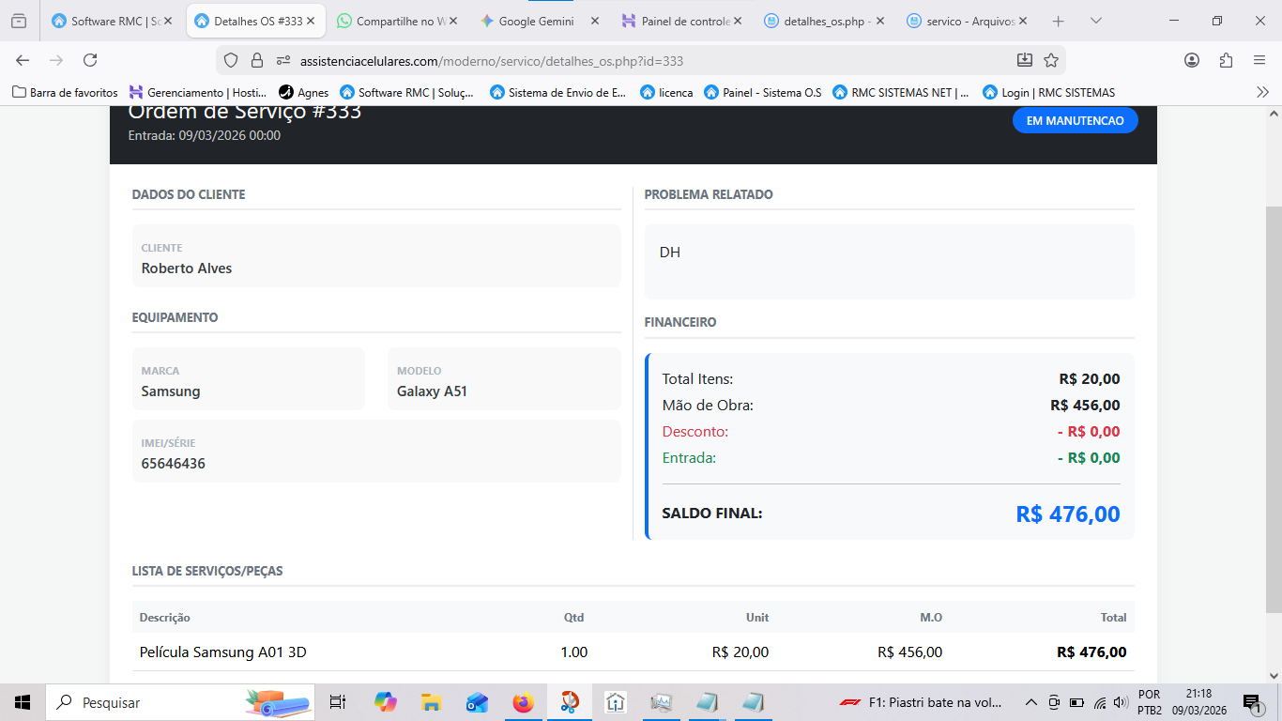
Task: Expand the list all tabs dropdown arrow
Action: click(x=1095, y=21)
